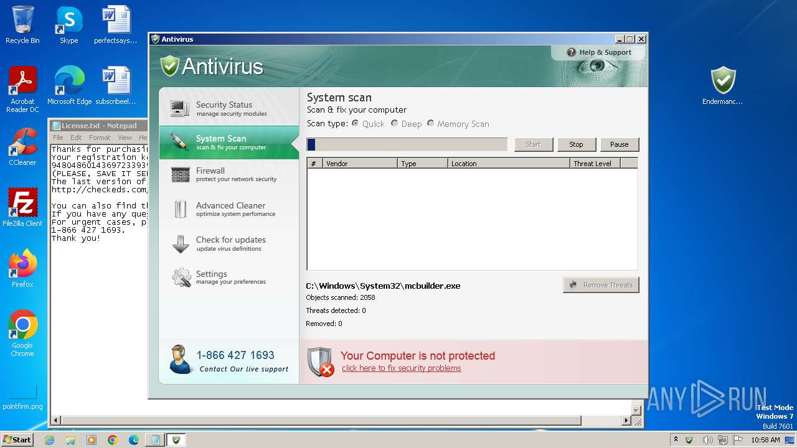This screenshot has height=448, width=797.
Task: Click the Security Status monitor icon
Action: pyautogui.click(x=180, y=109)
